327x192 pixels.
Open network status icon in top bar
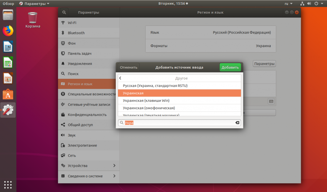[x=302, y=4]
